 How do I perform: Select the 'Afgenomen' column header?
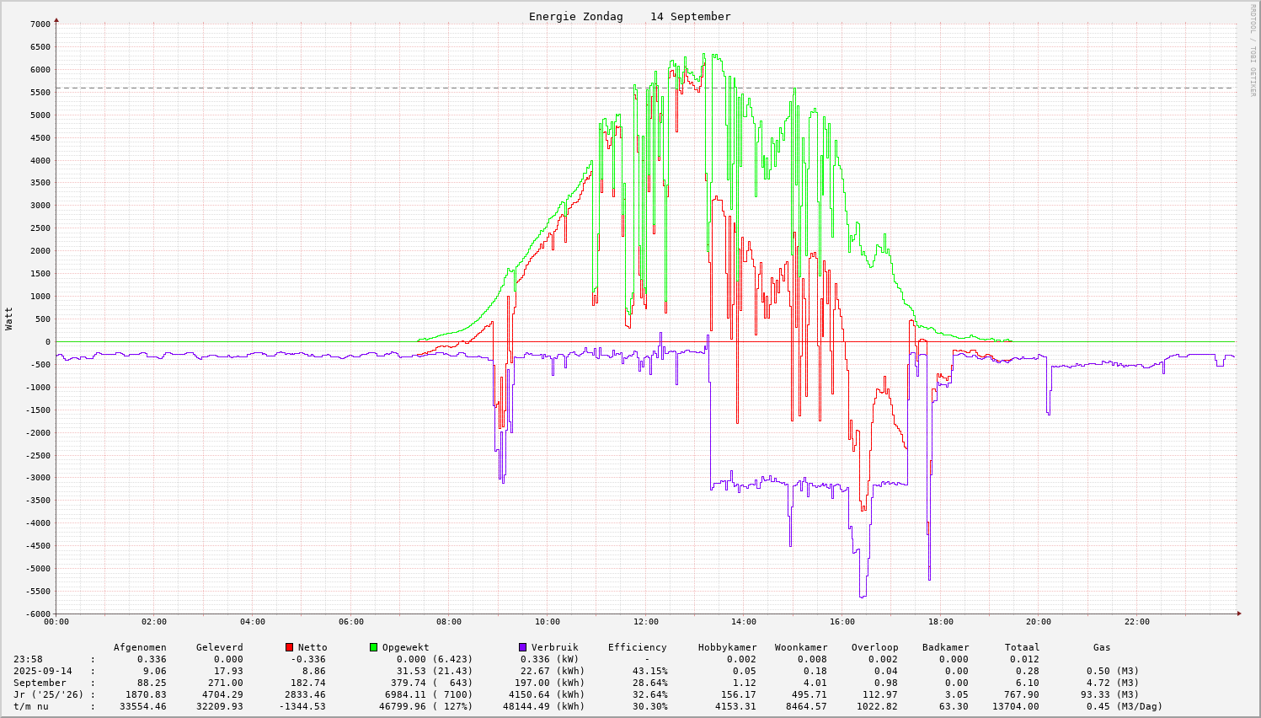tap(140, 647)
